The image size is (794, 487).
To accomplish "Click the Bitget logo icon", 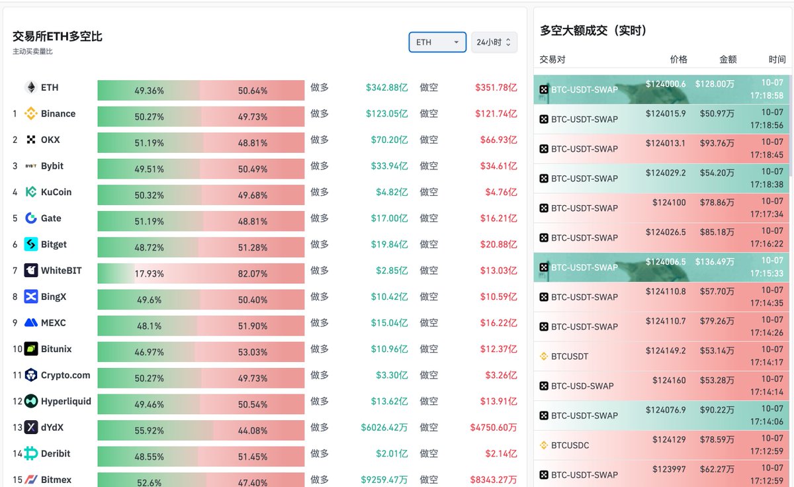I will (31, 244).
